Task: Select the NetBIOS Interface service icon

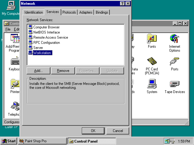Action: tap(30, 32)
